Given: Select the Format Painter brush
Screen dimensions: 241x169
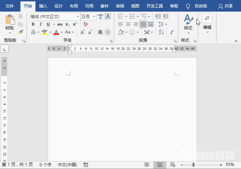Looking at the screenshot, I should tap(20, 32).
